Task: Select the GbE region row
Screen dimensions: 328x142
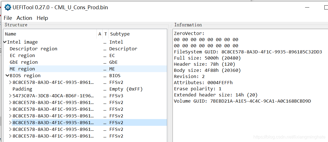Action: (85, 62)
